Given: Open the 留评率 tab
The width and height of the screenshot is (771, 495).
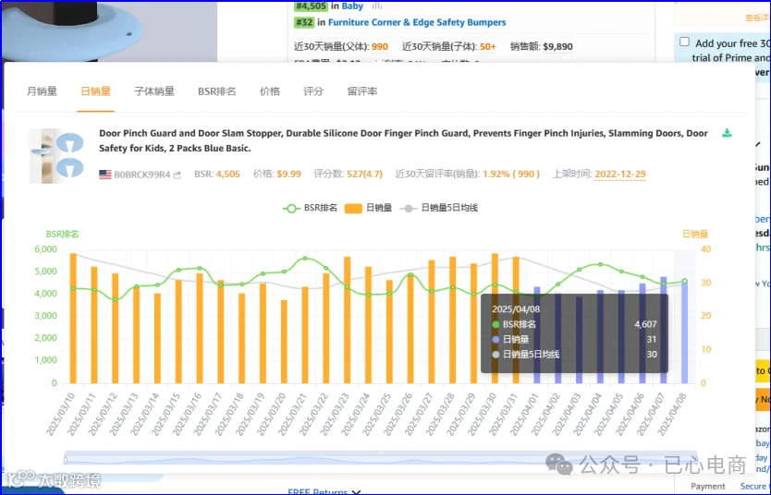Looking at the screenshot, I should [362, 91].
